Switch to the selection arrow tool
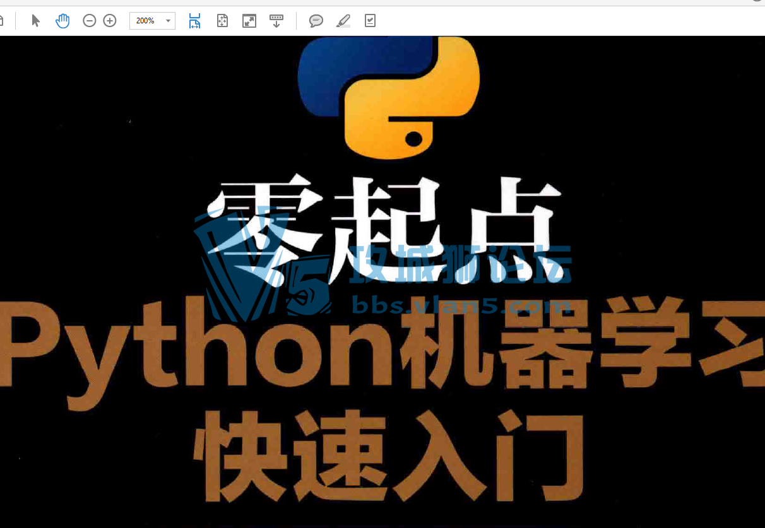765x528 pixels. (x=36, y=20)
